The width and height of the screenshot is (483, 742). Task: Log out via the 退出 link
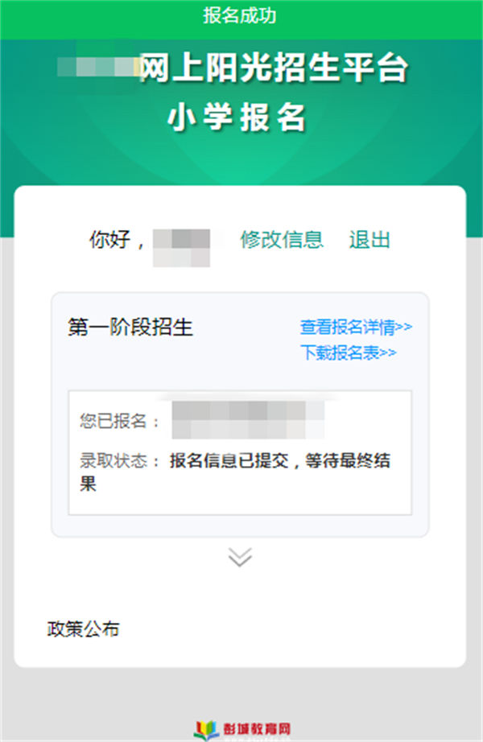369,240
